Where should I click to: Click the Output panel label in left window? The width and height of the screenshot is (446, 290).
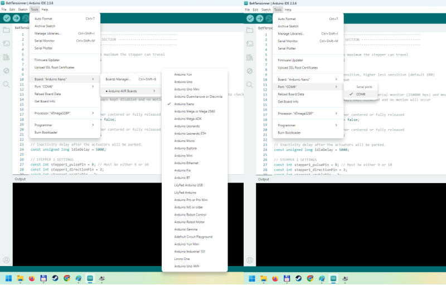coord(20,179)
